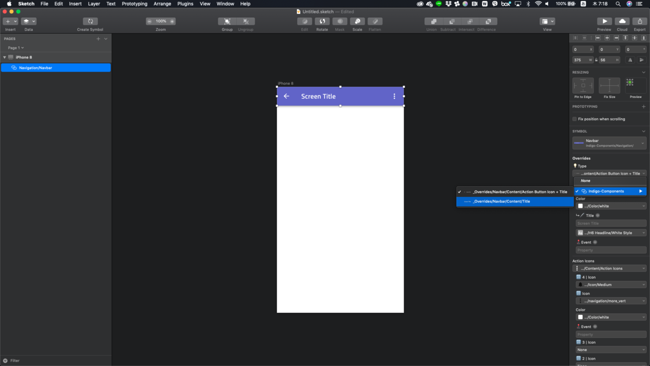
Task: Flip the layer horizontally in the inspector
Action: 631,60
